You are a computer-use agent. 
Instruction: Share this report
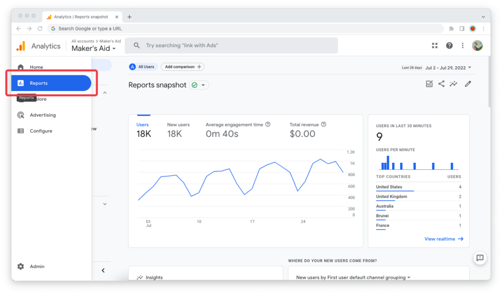(x=441, y=84)
